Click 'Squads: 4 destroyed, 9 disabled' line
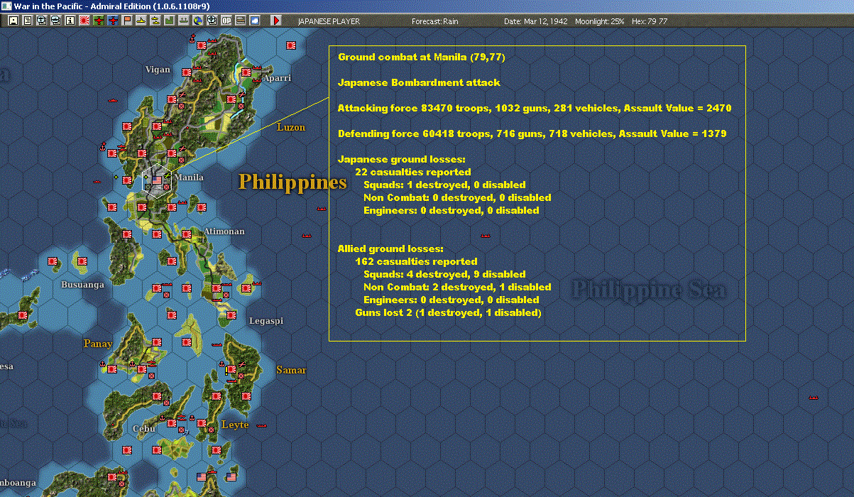Image resolution: width=854 pixels, height=497 pixels. click(x=444, y=274)
